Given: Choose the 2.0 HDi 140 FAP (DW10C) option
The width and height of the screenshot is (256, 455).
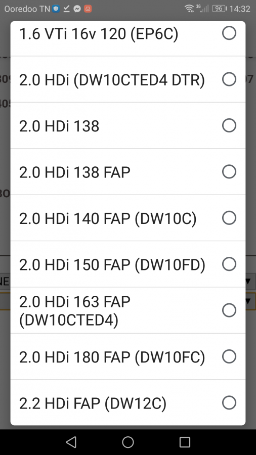Looking at the screenshot, I should tap(127, 218).
